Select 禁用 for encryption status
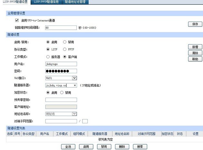The image size is (203, 150). [62, 93]
